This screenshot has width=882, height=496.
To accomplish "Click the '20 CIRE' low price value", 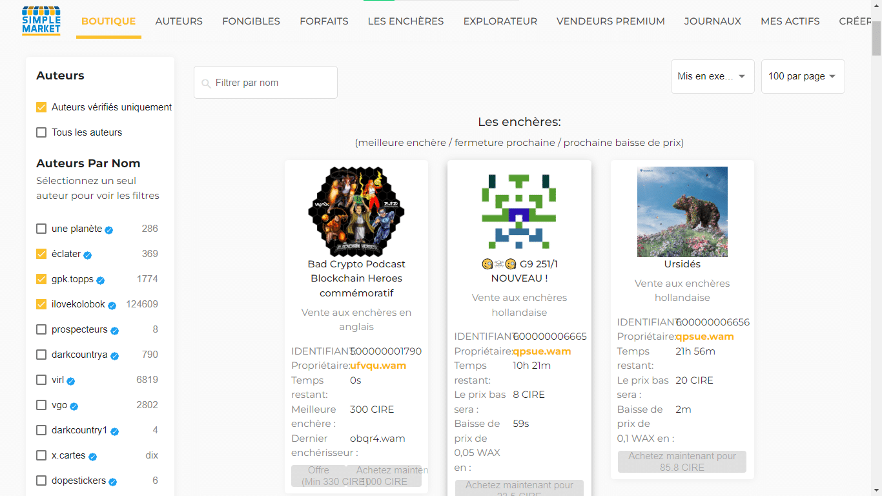I will pyautogui.click(x=695, y=380).
